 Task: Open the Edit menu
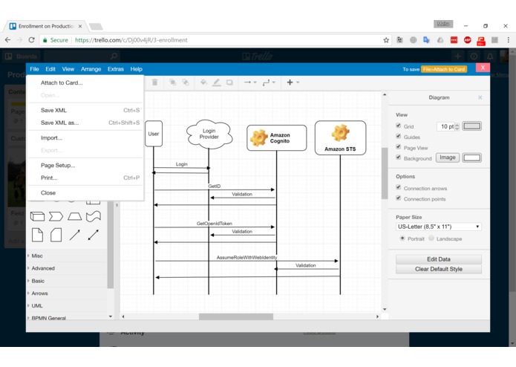pyautogui.click(x=50, y=69)
